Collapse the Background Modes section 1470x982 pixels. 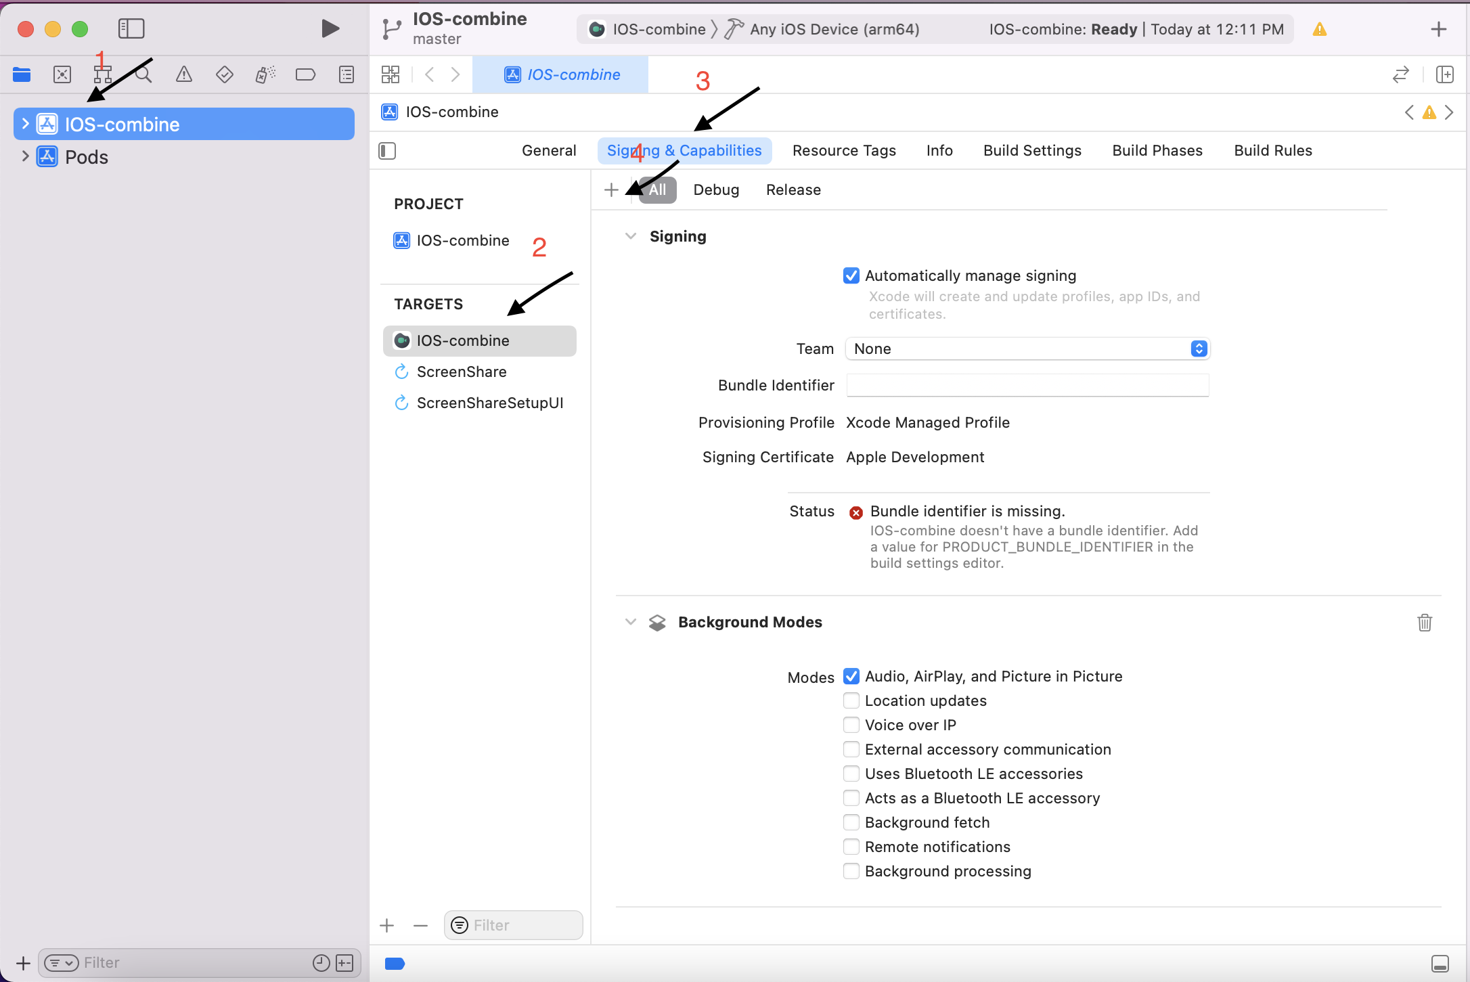(x=631, y=622)
